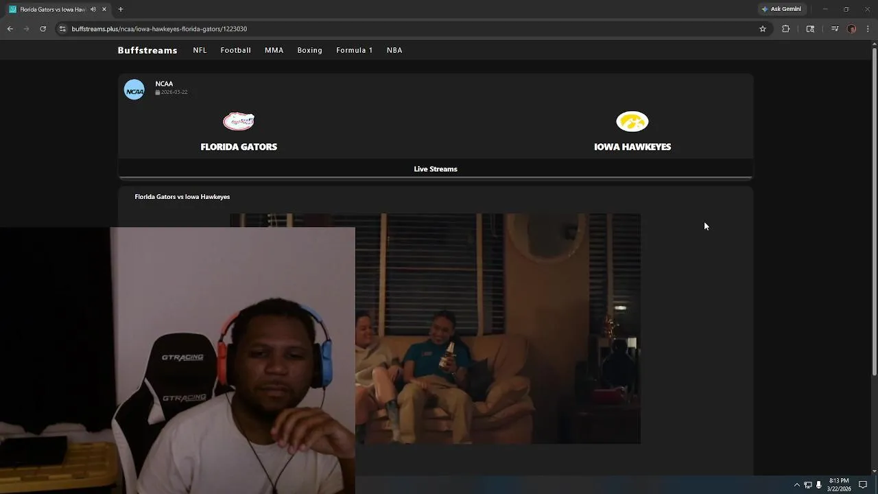Select the Live Streams tab

[436, 169]
